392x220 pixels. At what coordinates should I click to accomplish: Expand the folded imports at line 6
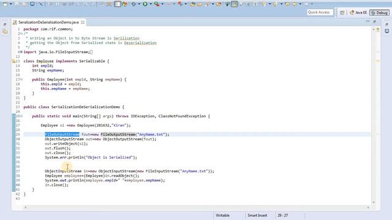21,52
